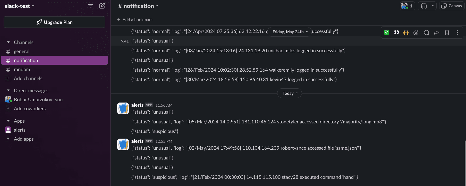466x186 pixels.
Task: Click the alerts sender name at 11:56 AM
Action: tap(137, 105)
